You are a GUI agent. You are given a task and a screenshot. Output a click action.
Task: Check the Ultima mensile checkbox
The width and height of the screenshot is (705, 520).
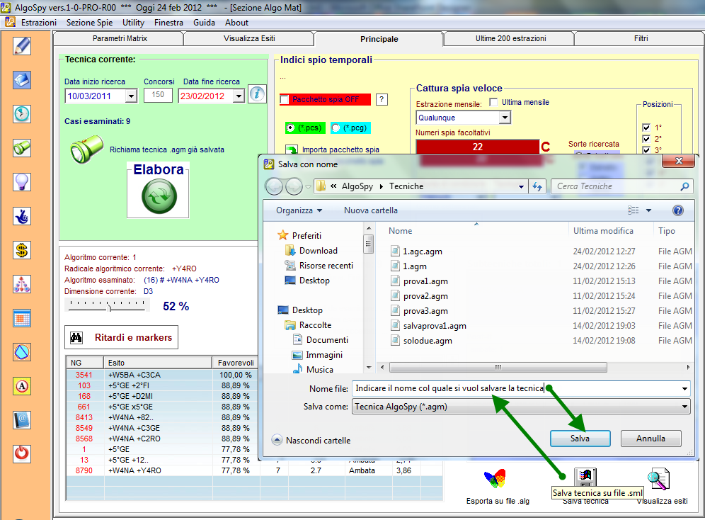click(494, 103)
